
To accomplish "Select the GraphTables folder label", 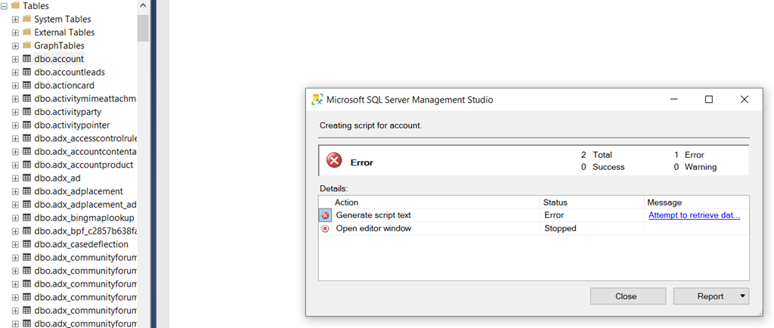I will [59, 46].
